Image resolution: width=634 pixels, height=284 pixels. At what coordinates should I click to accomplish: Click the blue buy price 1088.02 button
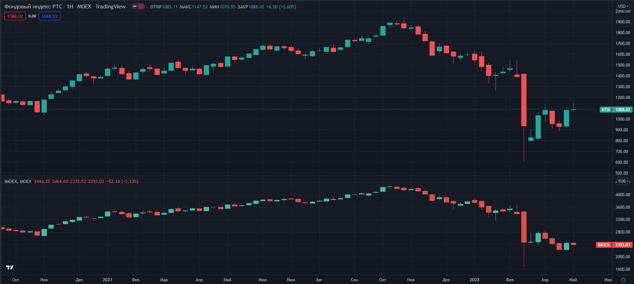click(50, 16)
